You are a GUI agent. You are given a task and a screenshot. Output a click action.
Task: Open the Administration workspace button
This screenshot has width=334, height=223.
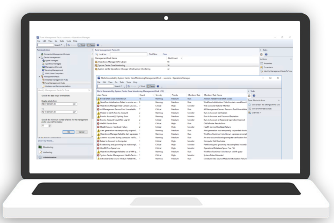click(65, 157)
